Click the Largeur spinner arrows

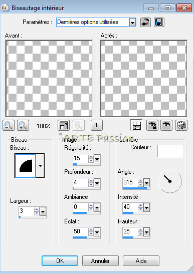37,211
